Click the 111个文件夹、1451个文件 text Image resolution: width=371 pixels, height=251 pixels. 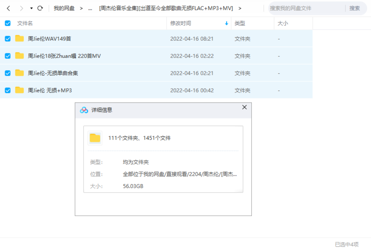click(x=139, y=138)
